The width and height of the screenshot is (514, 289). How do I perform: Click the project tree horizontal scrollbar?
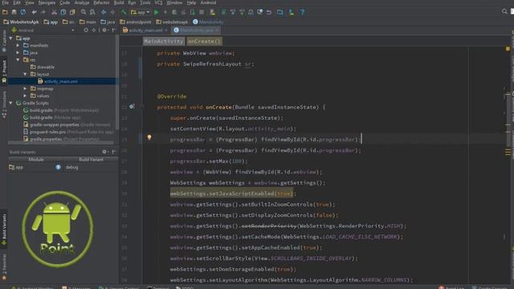coord(61,143)
